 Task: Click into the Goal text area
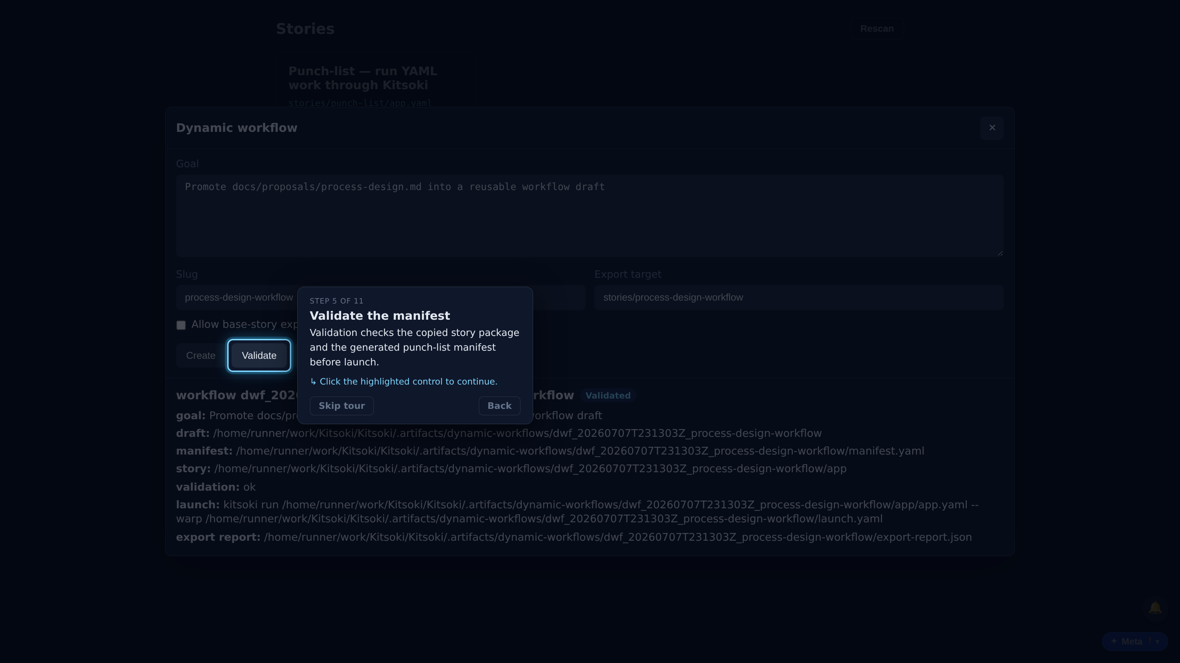tap(590, 215)
